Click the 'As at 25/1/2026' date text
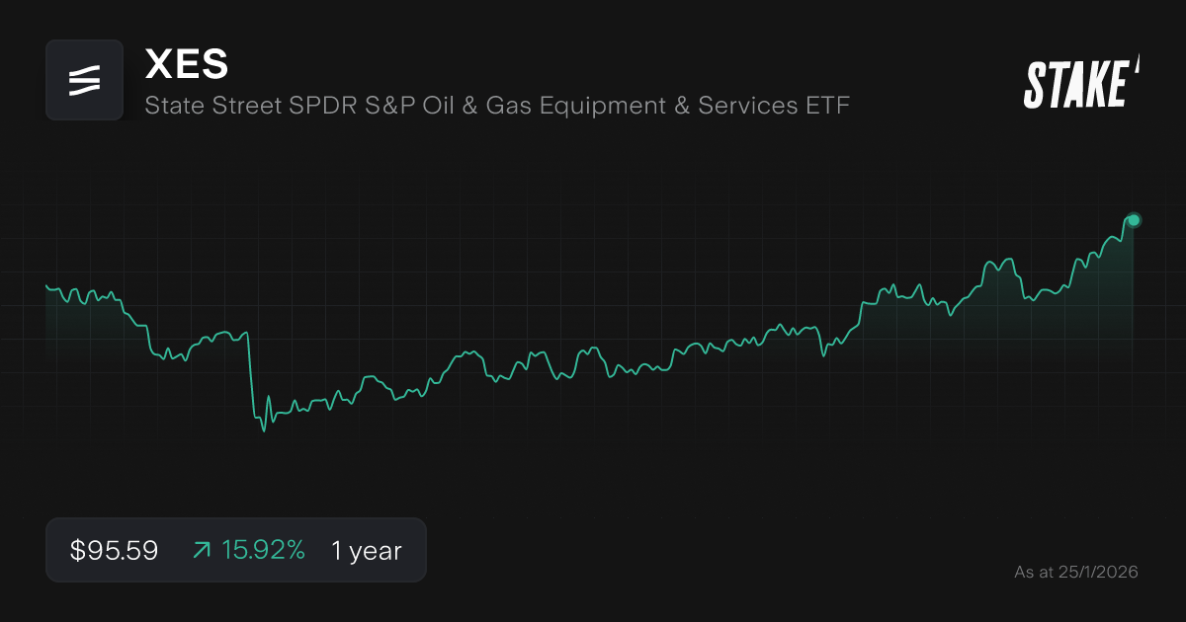1186x622 pixels. (1076, 572)
